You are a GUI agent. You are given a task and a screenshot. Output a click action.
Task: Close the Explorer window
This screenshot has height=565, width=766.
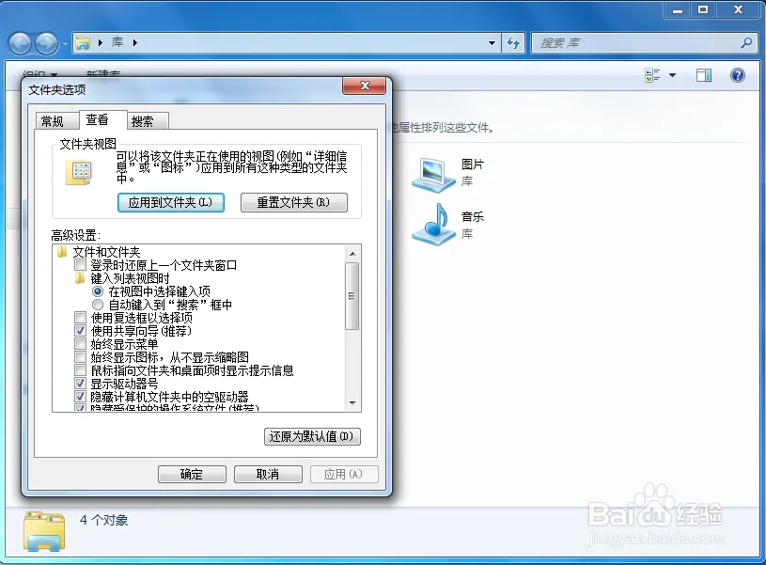[739, 9]
